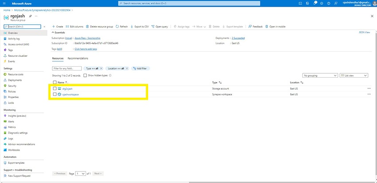Open Cloud Shell from the top bar

(300, 4)
